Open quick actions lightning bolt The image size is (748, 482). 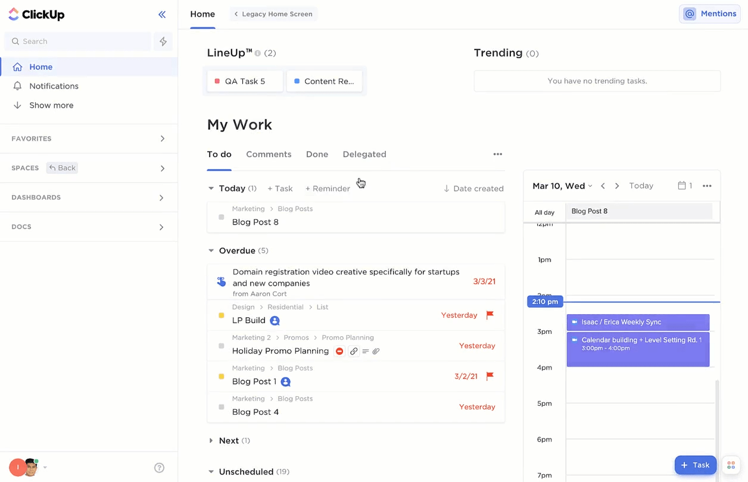click(163, 41)
